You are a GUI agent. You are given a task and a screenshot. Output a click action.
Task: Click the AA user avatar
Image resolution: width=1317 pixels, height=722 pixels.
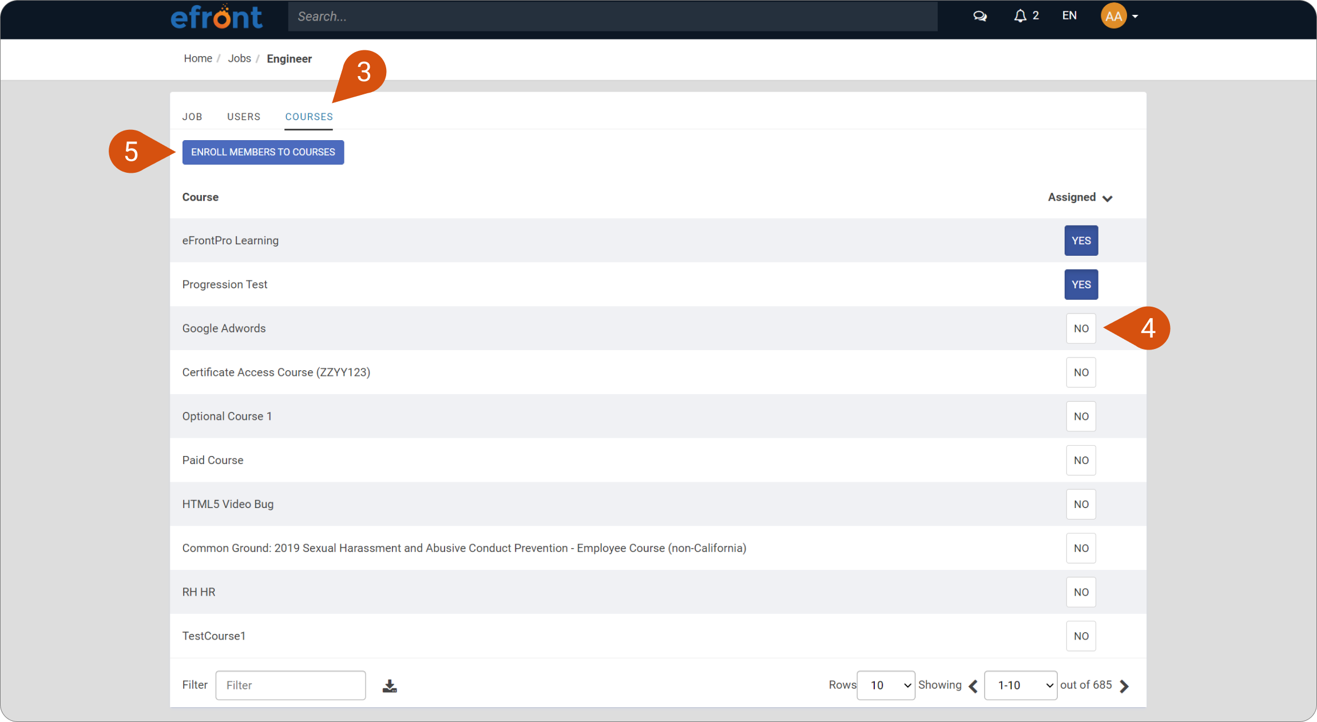(1113, 16)
